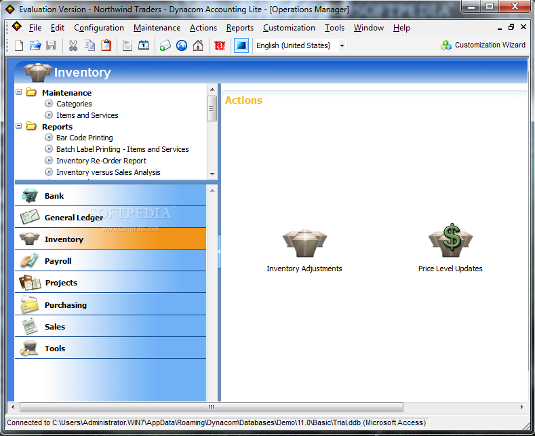Open Categories in the tree
Image resolution: width=535 pixels, height=436 pixels.
[x=74, y=104]
